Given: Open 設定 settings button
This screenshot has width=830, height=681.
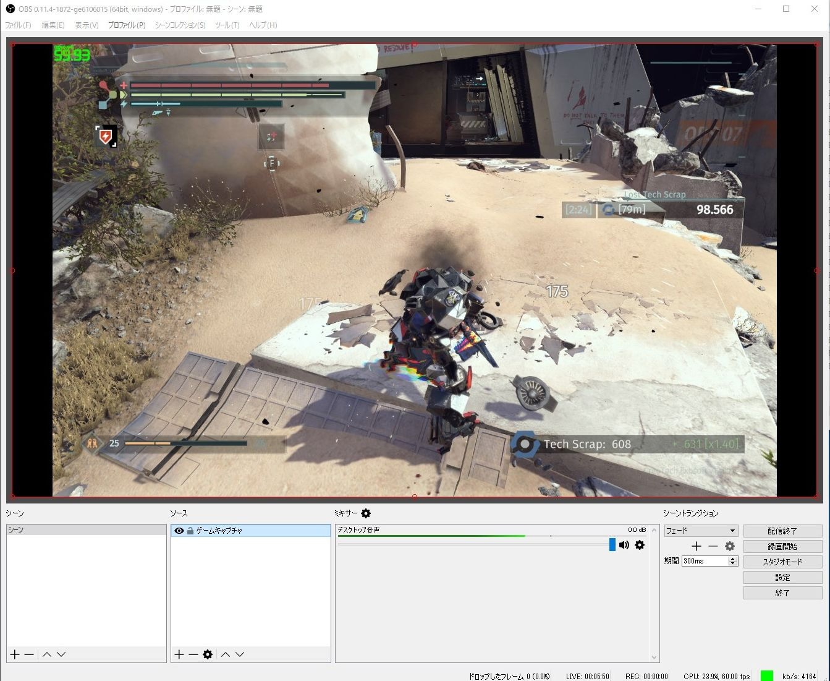Looking at the screenshot, I should [782, 577].
